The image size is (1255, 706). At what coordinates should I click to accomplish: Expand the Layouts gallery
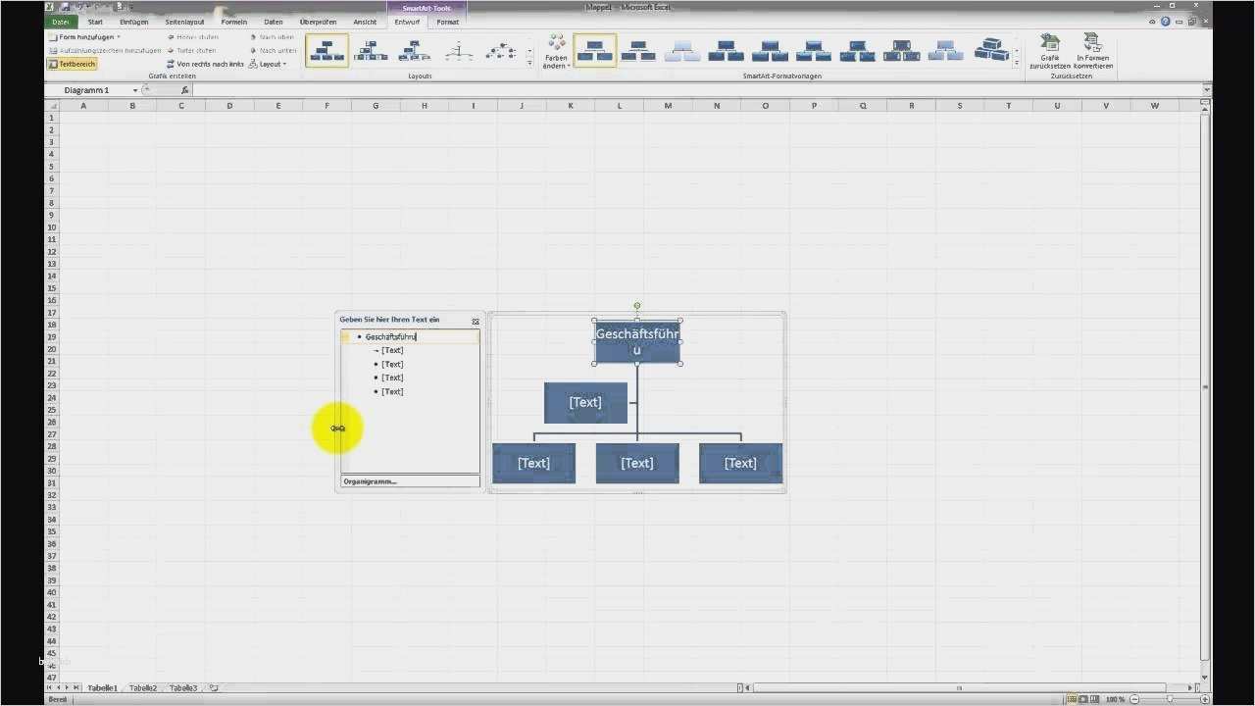pyautogui.click(x=530, y=63)
